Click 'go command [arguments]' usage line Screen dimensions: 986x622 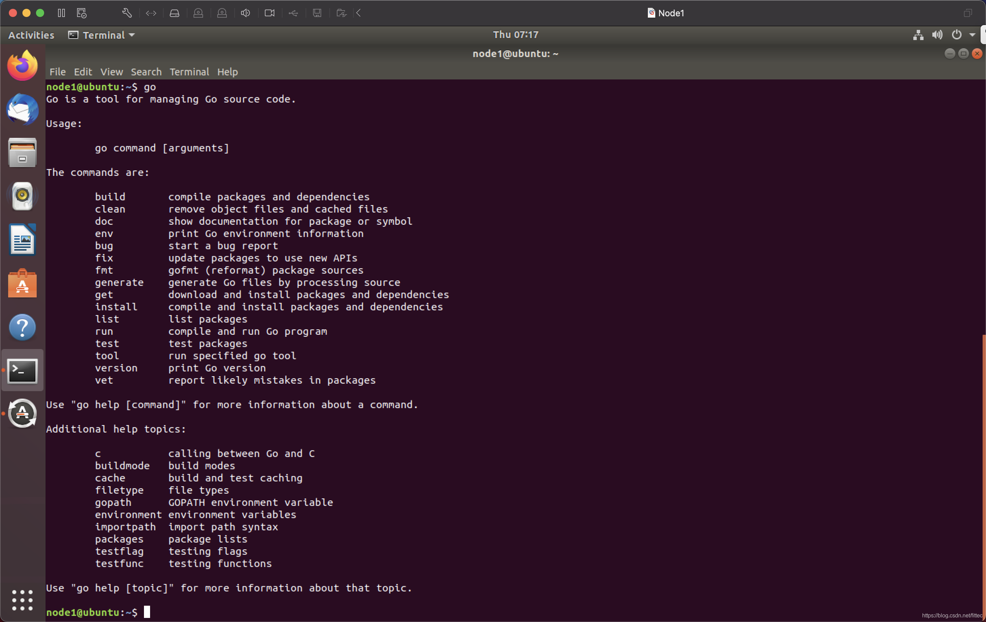(162, 148)
